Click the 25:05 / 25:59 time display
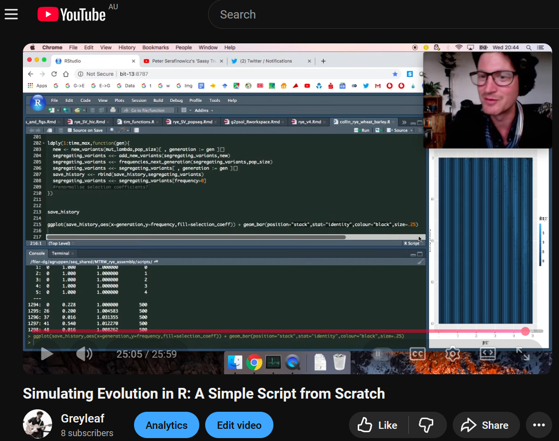This screenshot has height=441, width=559. click(x=146, y=354)
